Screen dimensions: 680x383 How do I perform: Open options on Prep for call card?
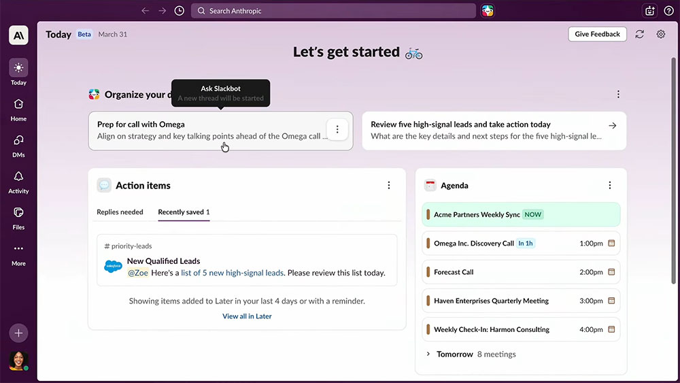click(337, 130)
